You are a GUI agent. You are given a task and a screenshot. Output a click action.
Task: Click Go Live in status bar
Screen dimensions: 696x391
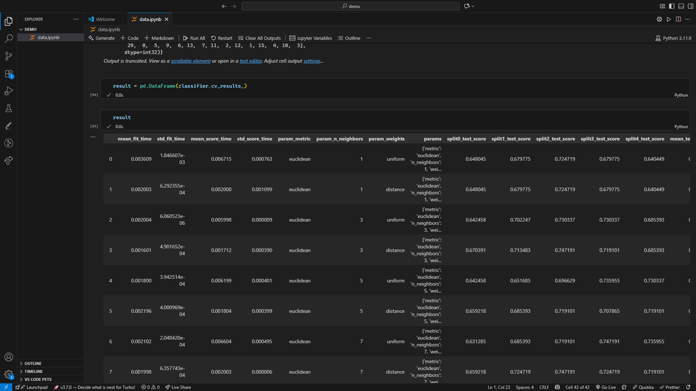pyautogui.click(x=606, y=387)
